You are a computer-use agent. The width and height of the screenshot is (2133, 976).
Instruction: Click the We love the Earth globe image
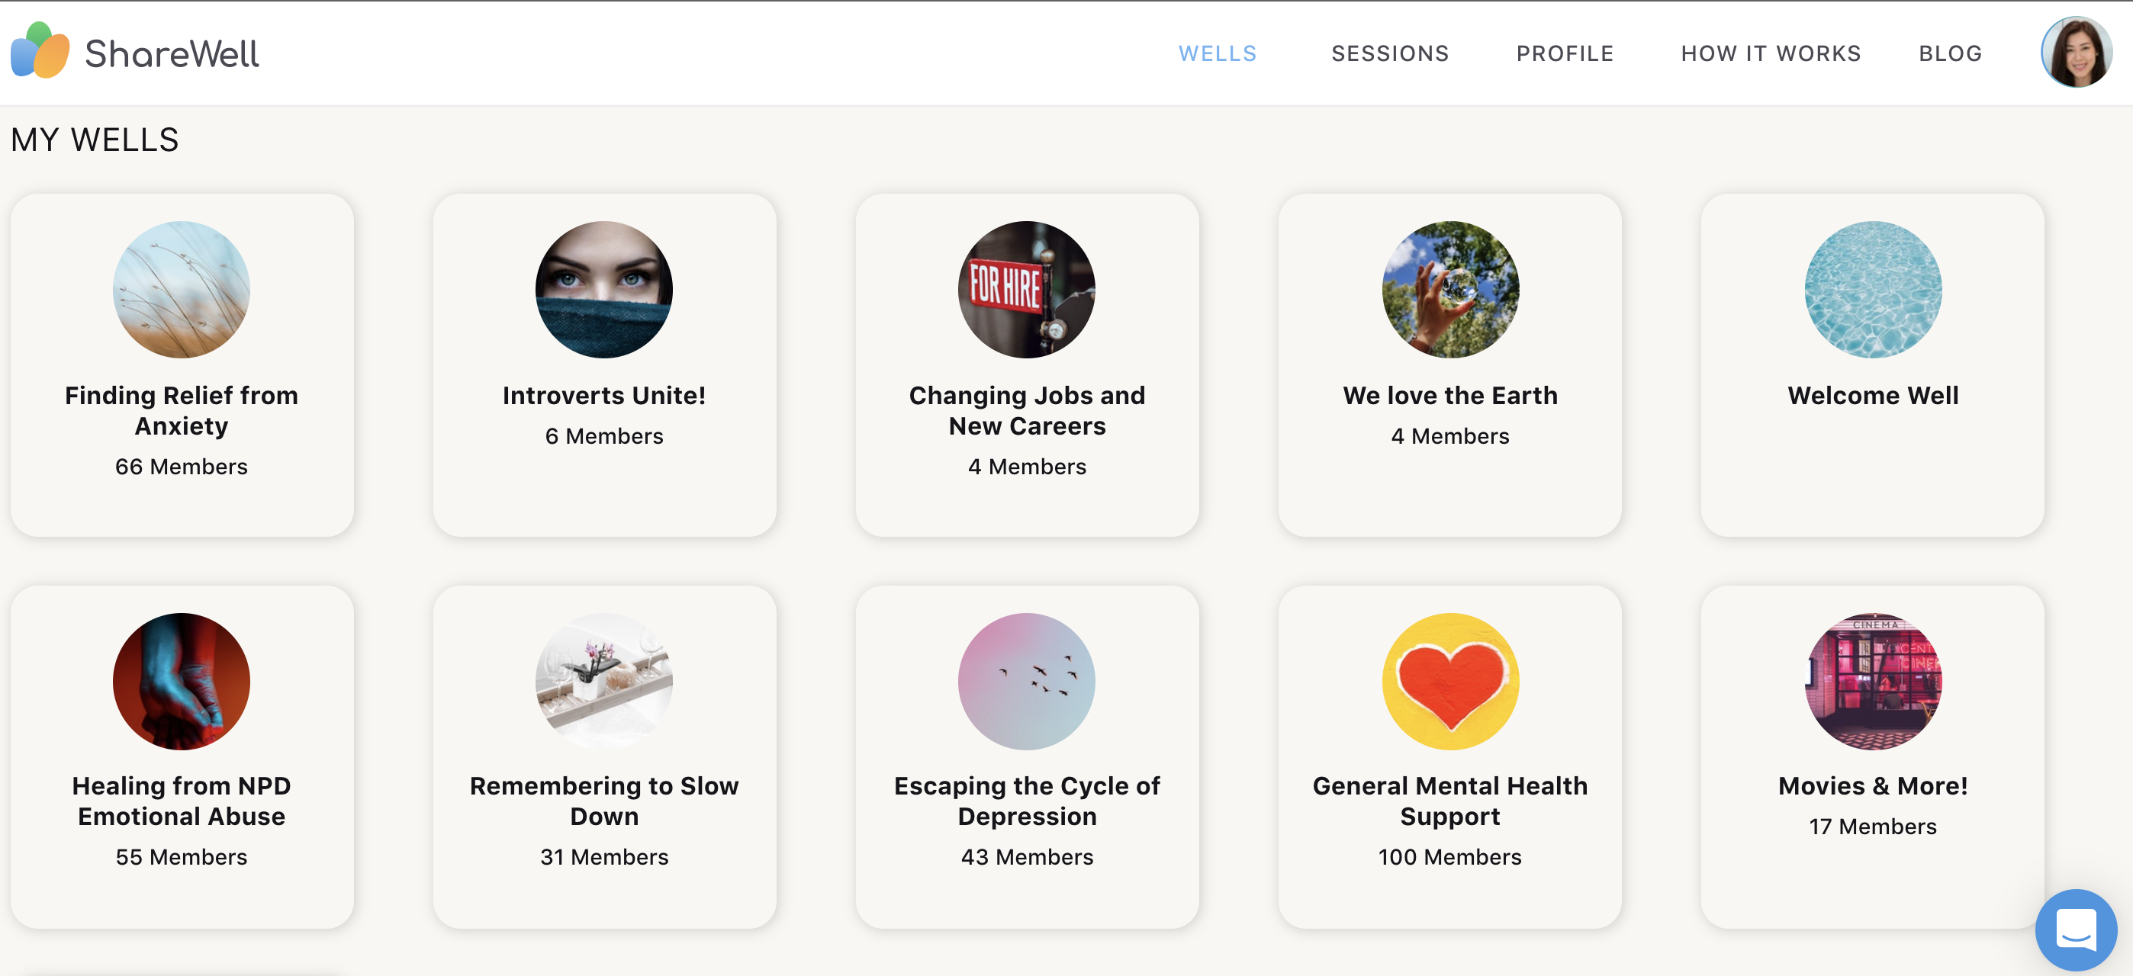[x=1450, y=290]
